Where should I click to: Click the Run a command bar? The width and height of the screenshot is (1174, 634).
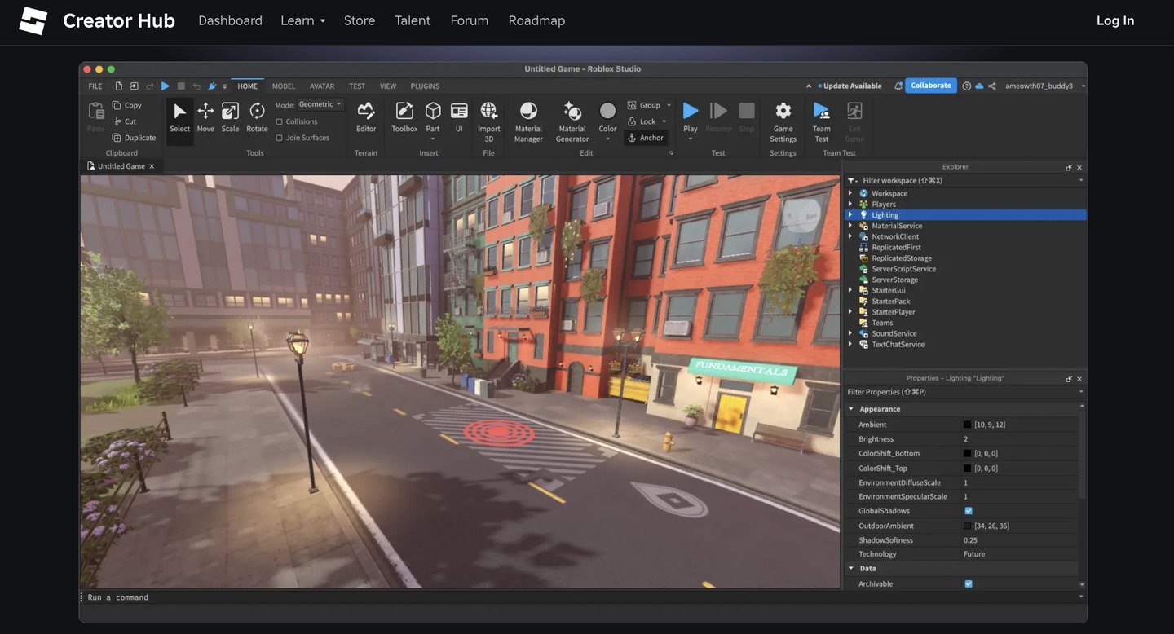tap(582, 597)
